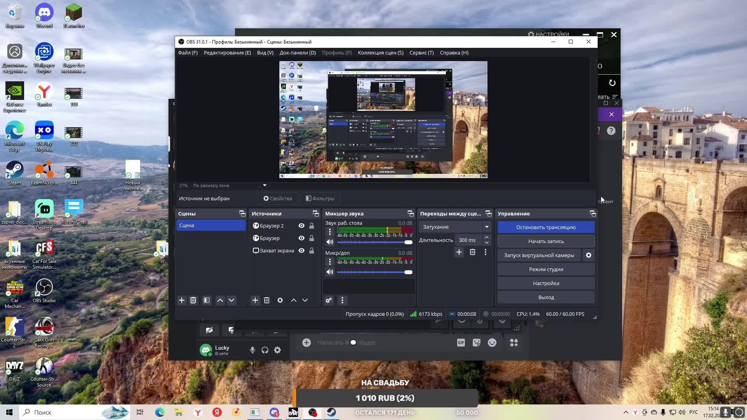Screen dimensions: 747x420
Task: Toggle visibility of Браузер 2 source
Action: (302, 226)
